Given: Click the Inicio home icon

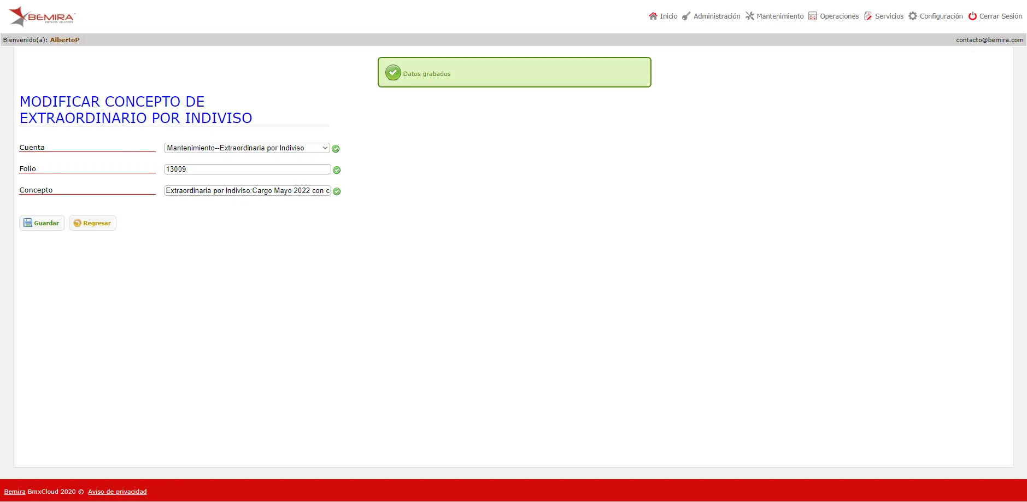Looking at the screenshot, I should (x=653, y=16).
